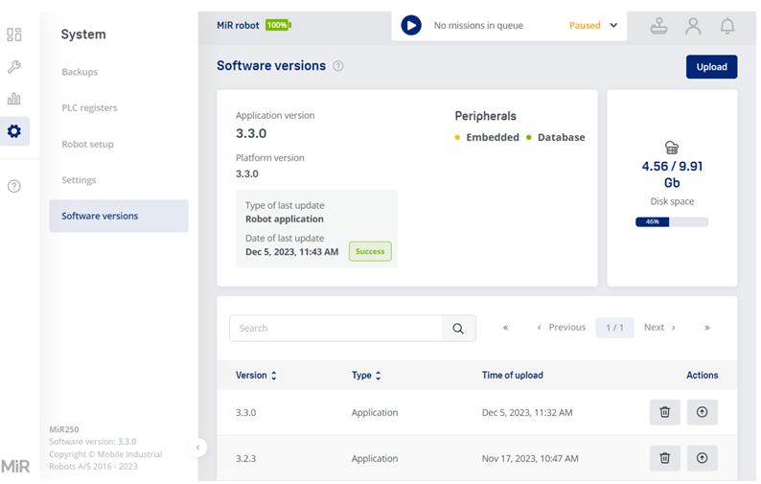
Task: Delete software version 3.3.0
Action: (664, 412)
